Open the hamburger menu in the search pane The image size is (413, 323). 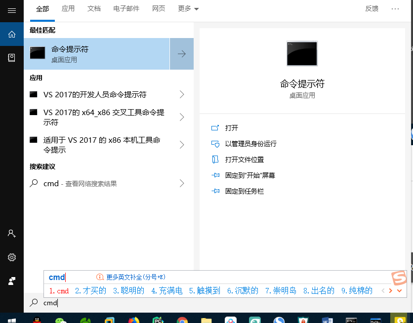[11, 11]
